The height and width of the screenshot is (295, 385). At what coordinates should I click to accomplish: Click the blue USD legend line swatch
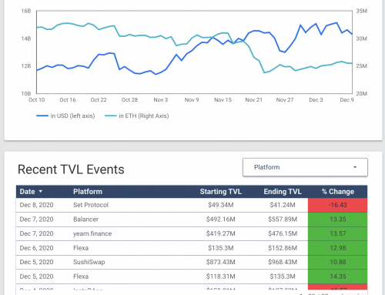[x=42, y=116]
